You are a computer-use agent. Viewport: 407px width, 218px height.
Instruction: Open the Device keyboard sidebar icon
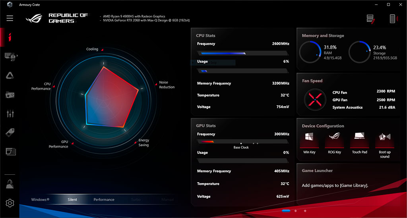click(10, 56)
